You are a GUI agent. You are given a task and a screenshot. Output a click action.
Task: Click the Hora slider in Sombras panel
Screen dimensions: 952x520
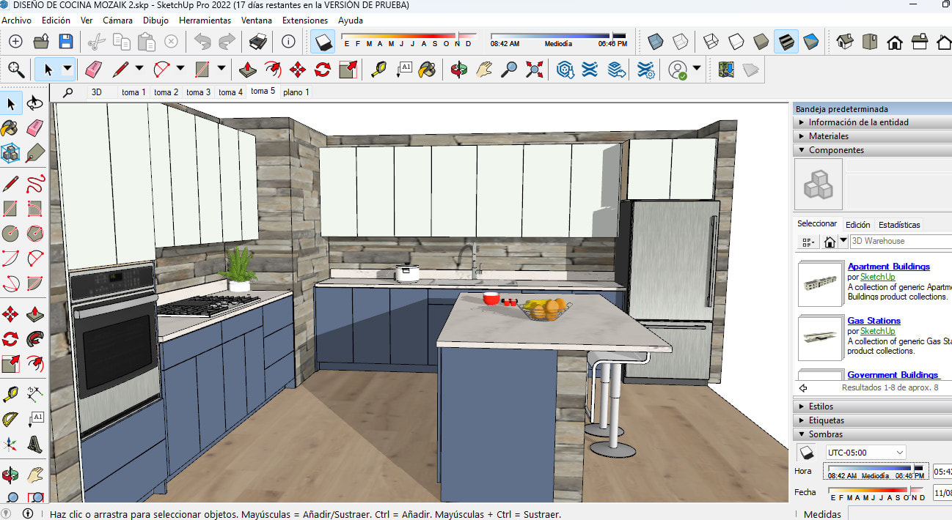coord(876,471)
